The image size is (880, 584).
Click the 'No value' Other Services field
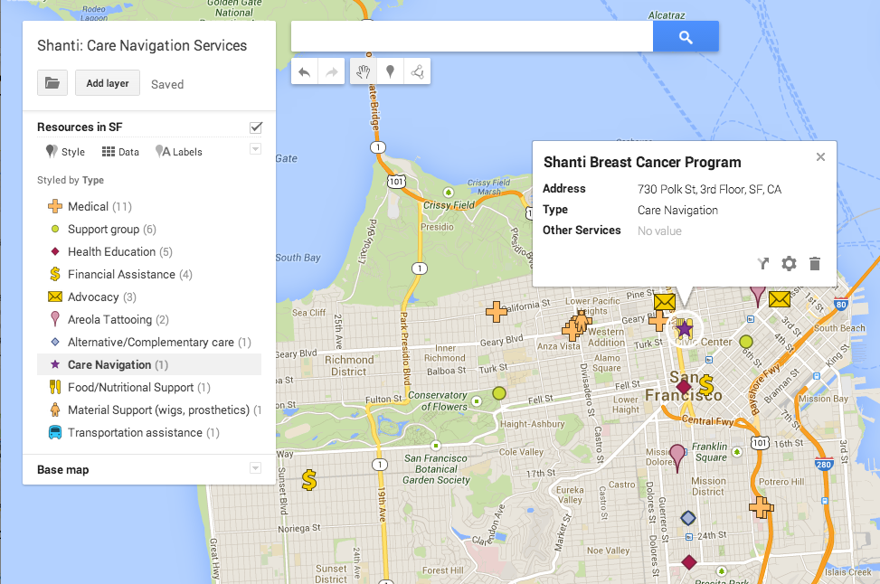coord(659,231)
